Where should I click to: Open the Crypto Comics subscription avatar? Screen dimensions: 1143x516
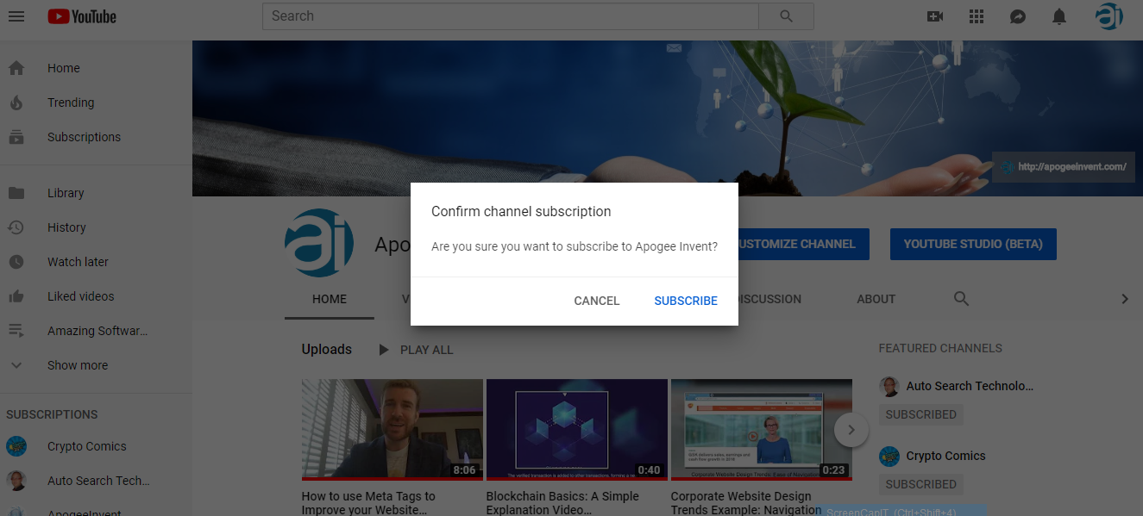[x=16, y=446]
